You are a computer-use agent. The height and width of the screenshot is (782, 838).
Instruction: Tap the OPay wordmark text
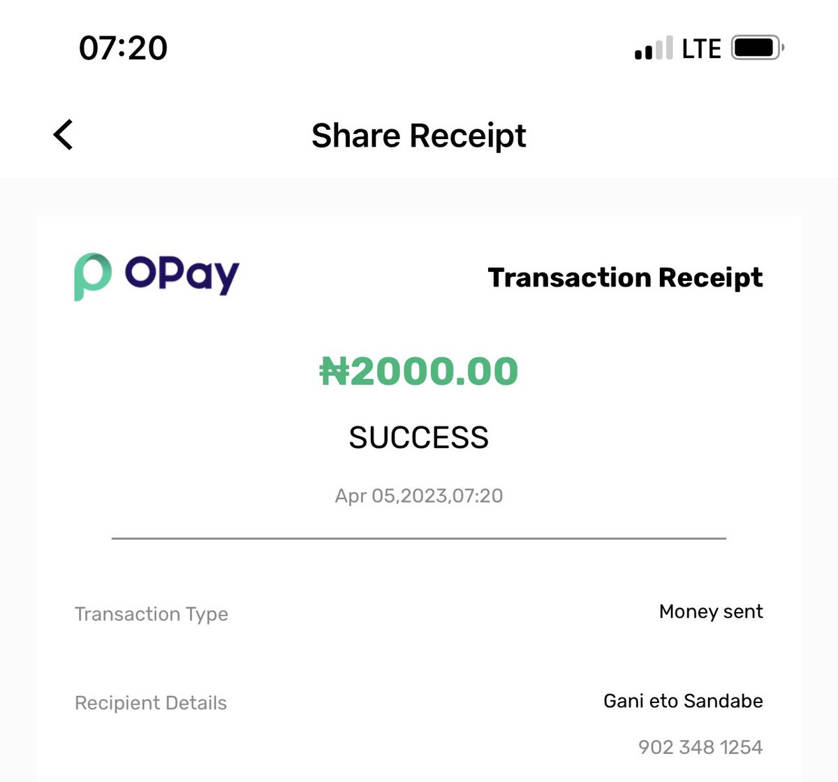point(182,276)
